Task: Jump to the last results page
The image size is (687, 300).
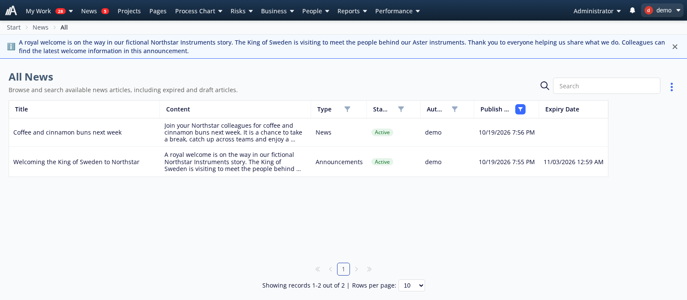Action: (x=369, y=269)
